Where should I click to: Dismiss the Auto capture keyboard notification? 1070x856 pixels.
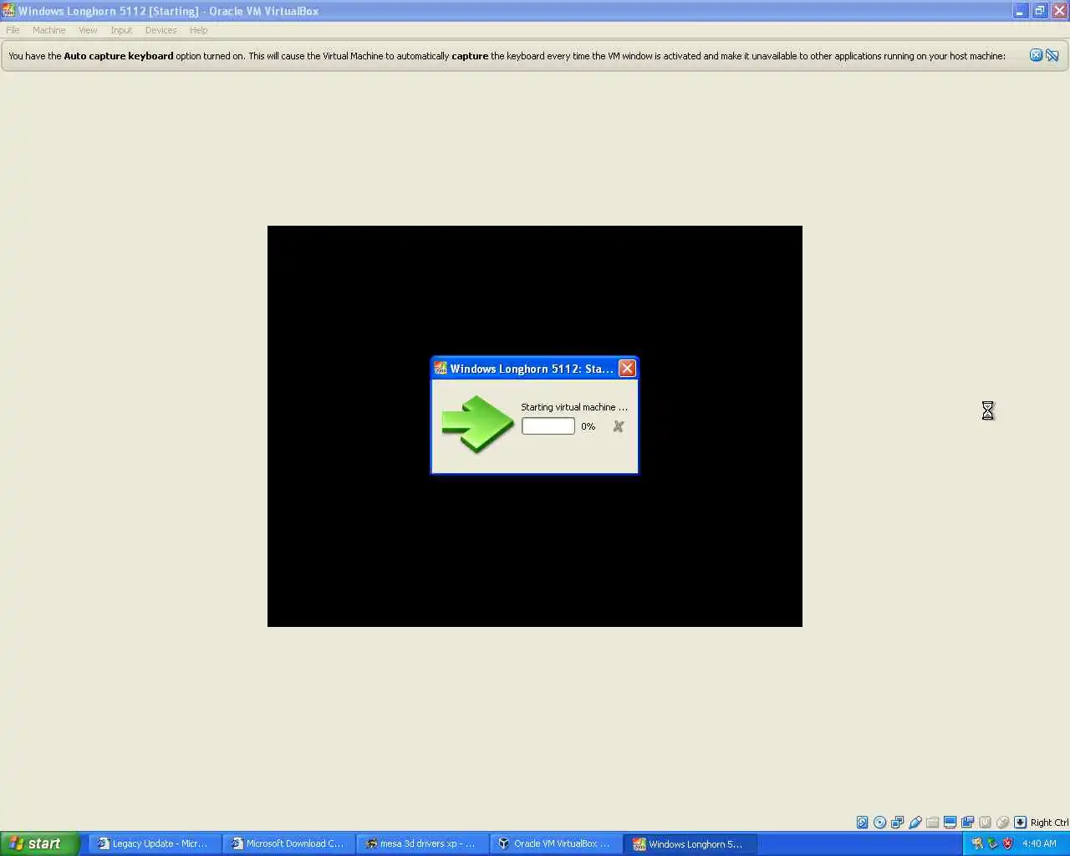[x=1036, y=55]
